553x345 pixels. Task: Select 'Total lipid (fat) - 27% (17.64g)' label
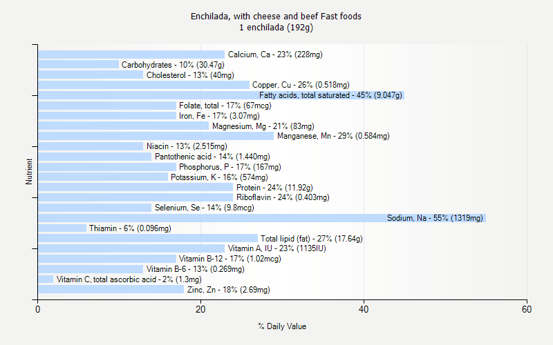pyautogui.click(x=312, y=239)
